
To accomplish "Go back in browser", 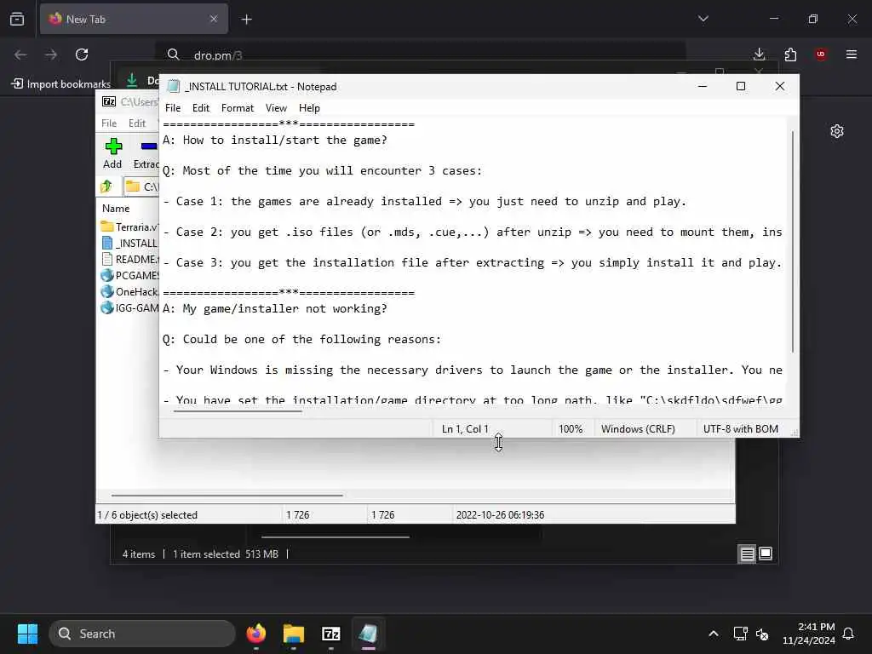I will tap(20, 54).
